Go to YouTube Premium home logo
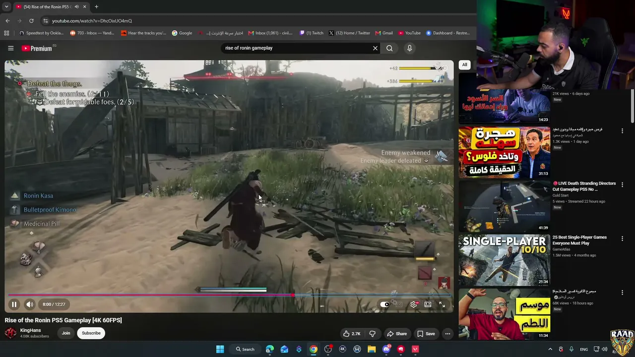 (x=37, y=48)
